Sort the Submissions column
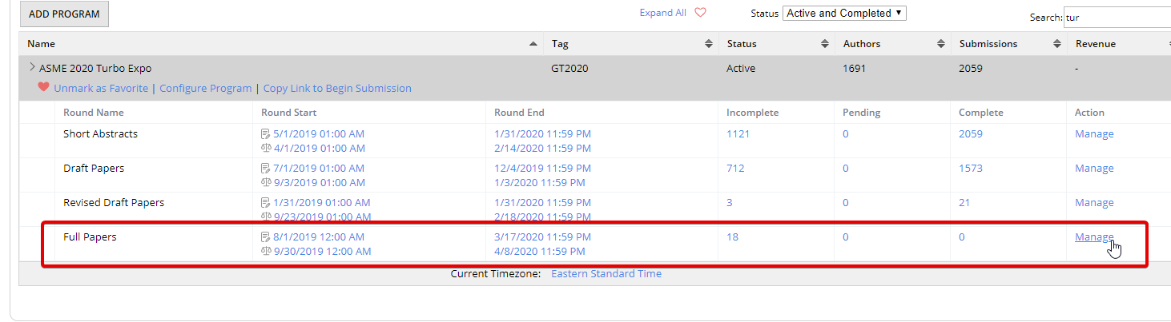 1056,44
